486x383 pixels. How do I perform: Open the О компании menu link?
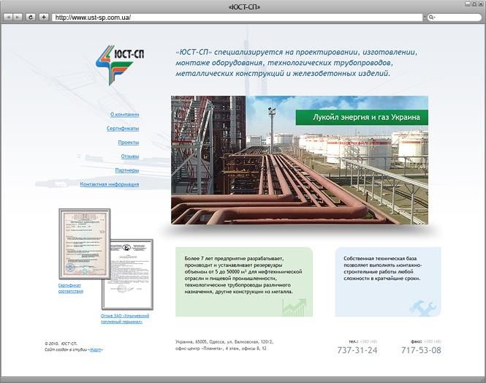click(x=124, y=114)
